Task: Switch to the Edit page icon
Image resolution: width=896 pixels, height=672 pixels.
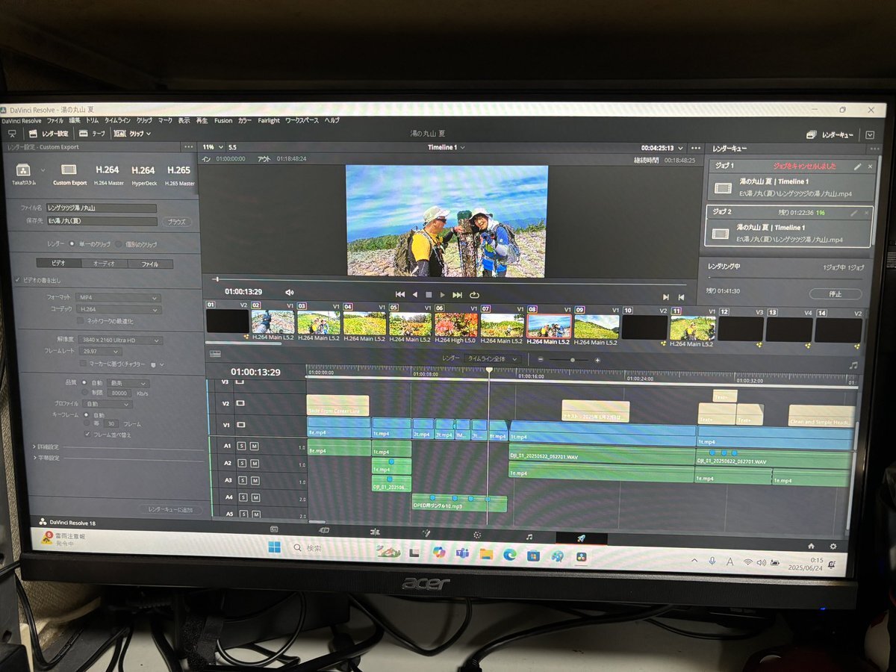Action: pyautogui.click(x=375, y=532)
